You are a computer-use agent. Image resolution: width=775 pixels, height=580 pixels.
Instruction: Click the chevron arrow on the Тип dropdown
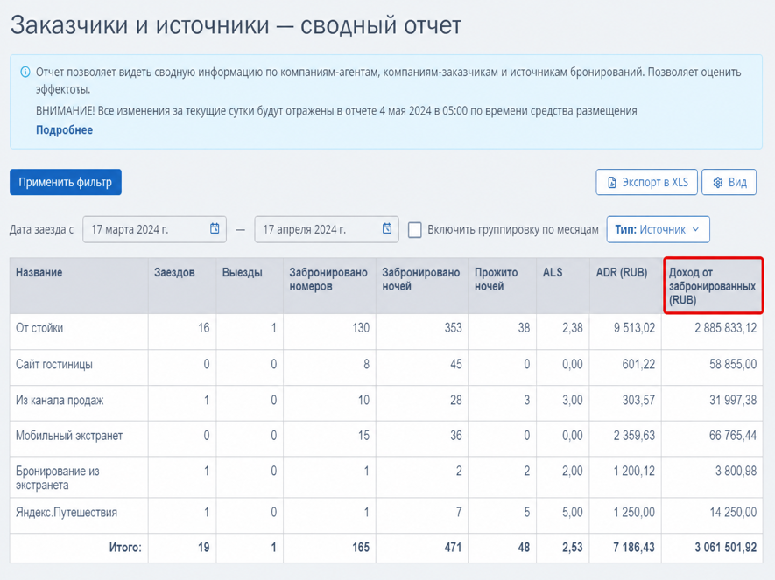tap(696, 229)
